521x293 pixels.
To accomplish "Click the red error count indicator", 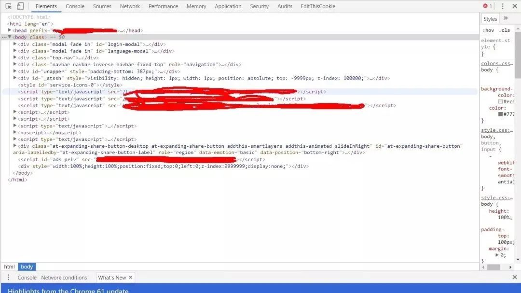I will coord(487,6).
